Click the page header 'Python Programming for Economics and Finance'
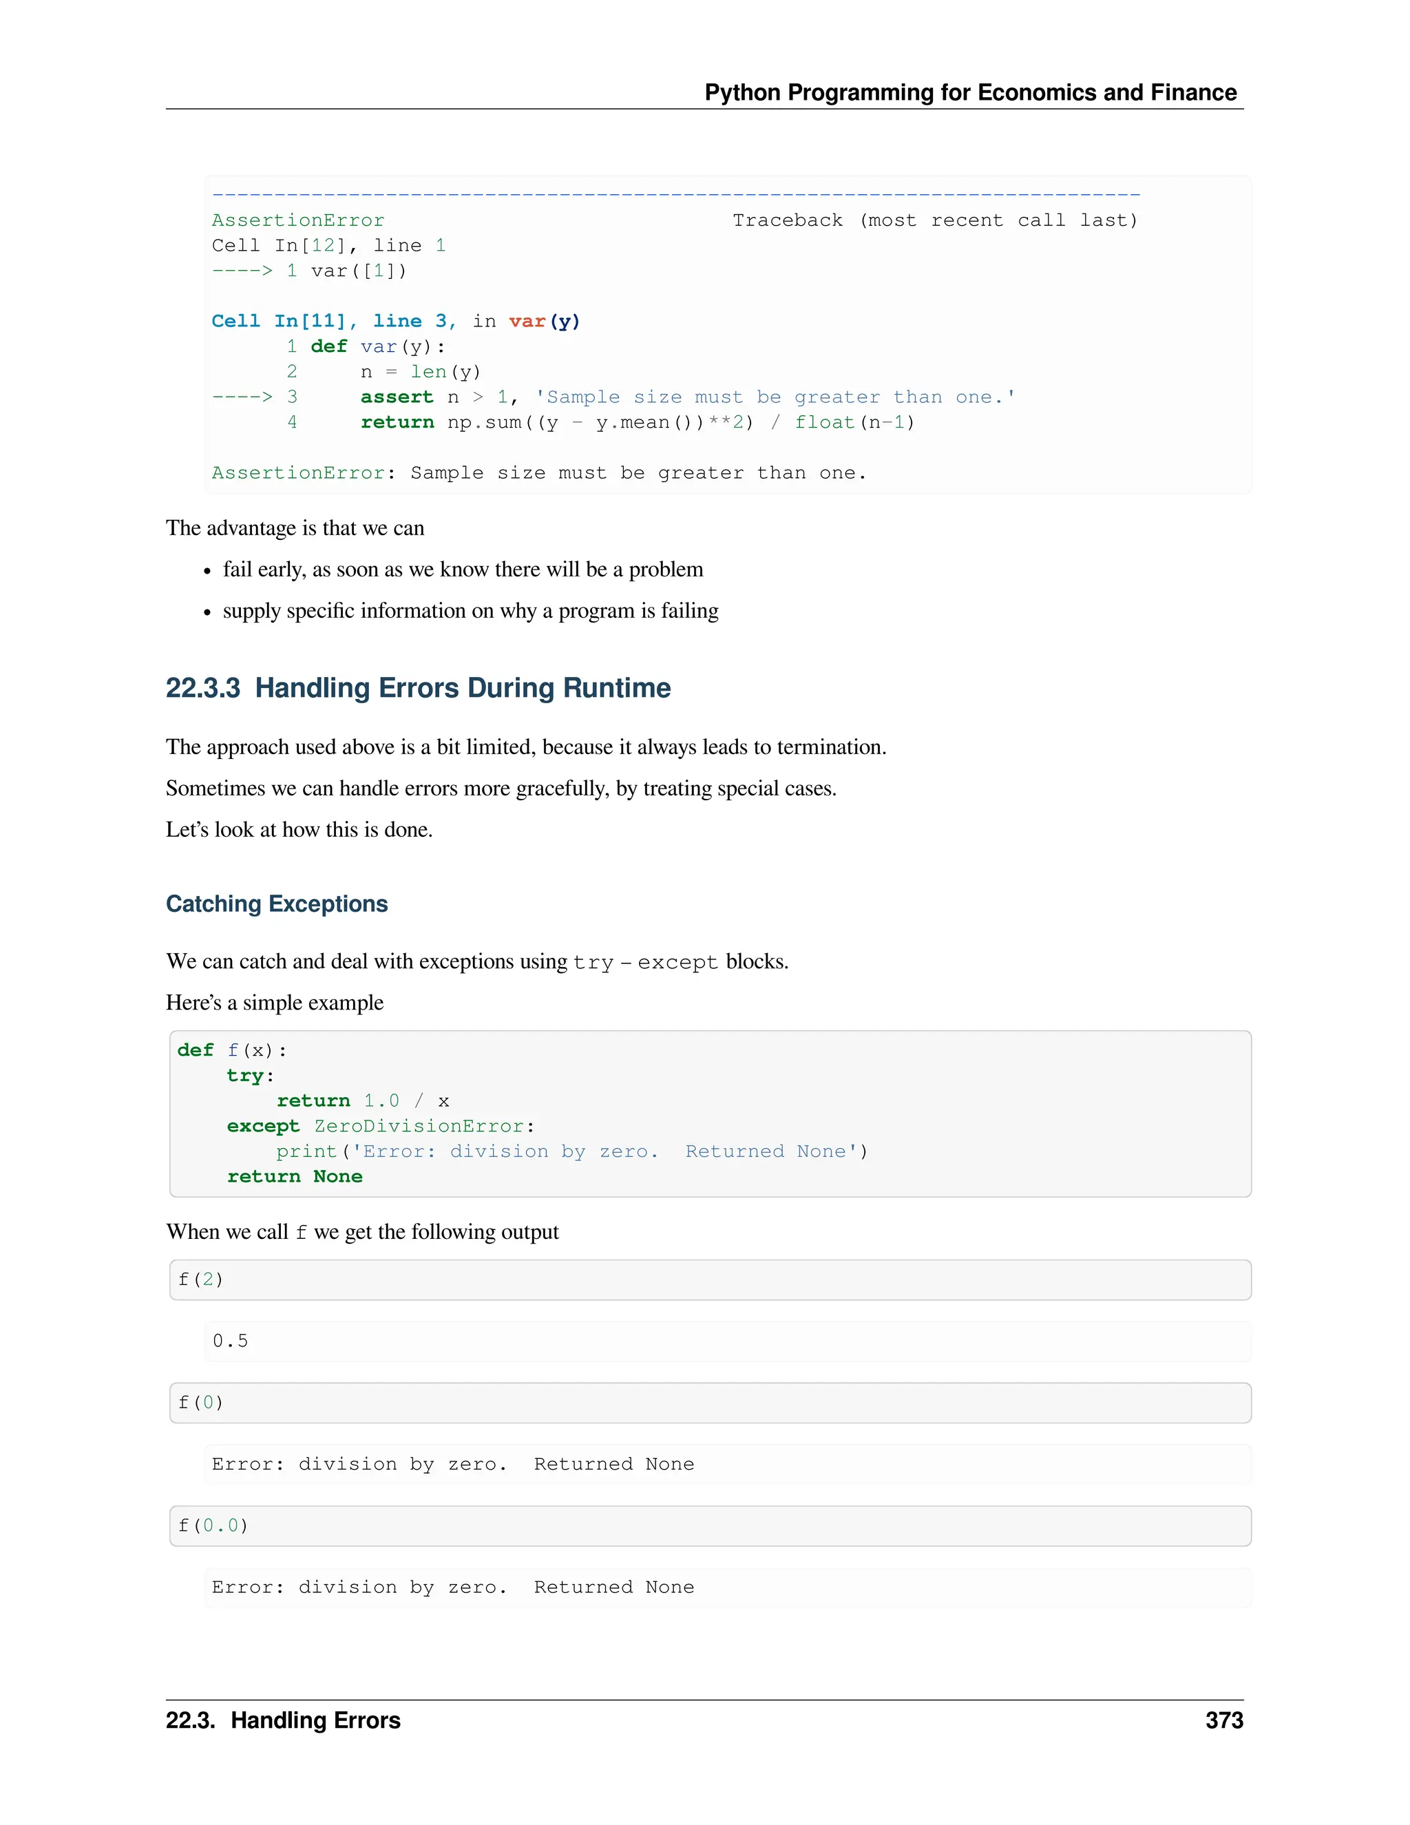 click(x=971, y=93)
